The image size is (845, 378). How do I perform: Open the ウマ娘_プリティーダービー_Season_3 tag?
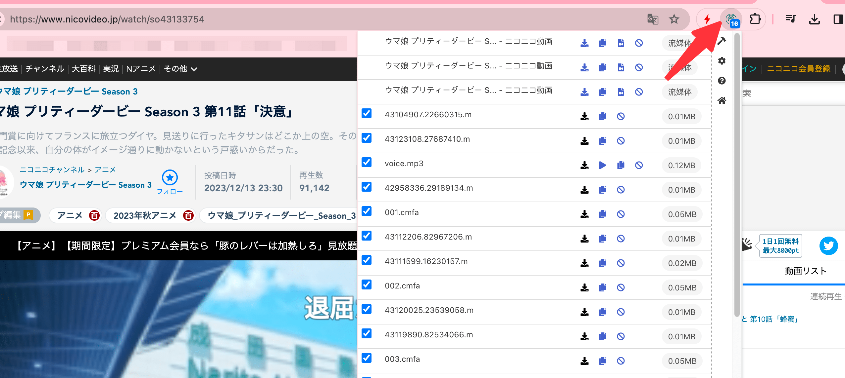click(281, 216)
